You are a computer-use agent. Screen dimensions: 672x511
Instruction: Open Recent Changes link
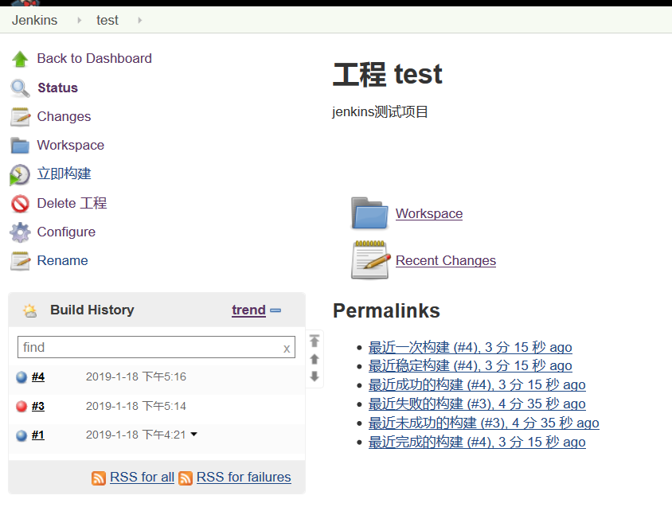point(446,260)
